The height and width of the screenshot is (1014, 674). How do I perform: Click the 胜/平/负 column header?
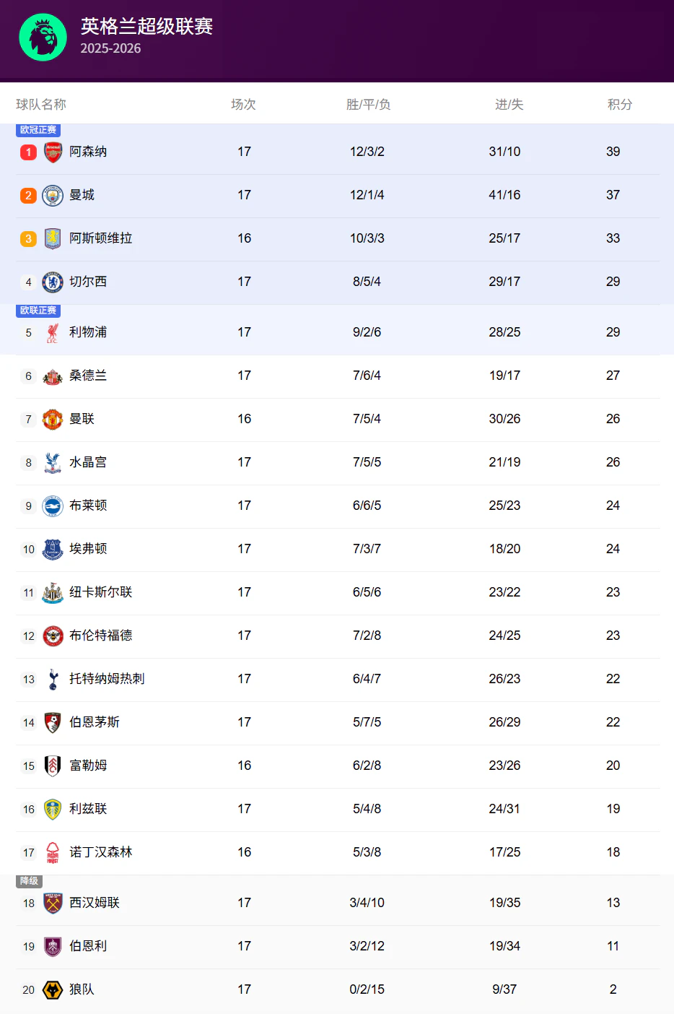pyautogui.click(x=368, y=105)
